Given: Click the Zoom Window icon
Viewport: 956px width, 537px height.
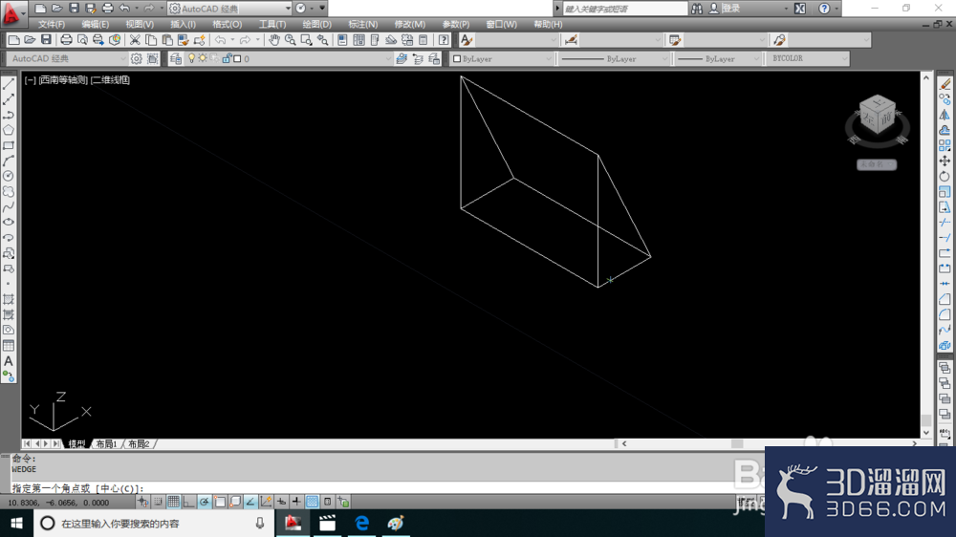Looking at the screenshot, I should tap(306, 40).
